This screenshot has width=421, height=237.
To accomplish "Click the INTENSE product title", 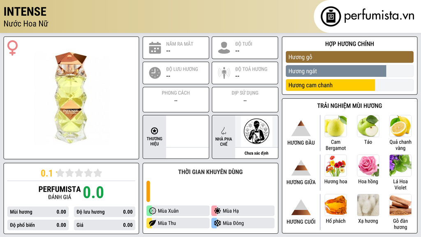I will 25,12.
